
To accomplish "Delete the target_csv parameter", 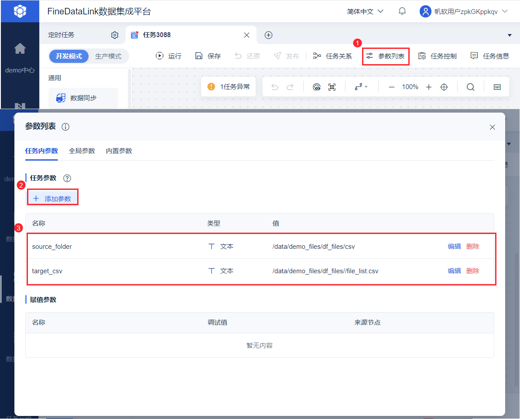I will tap(472, 271).
